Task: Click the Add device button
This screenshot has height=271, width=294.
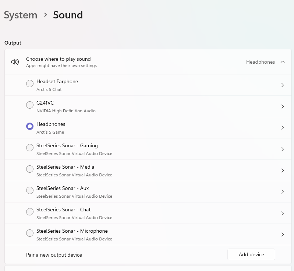Action: [x=251, y=254]
